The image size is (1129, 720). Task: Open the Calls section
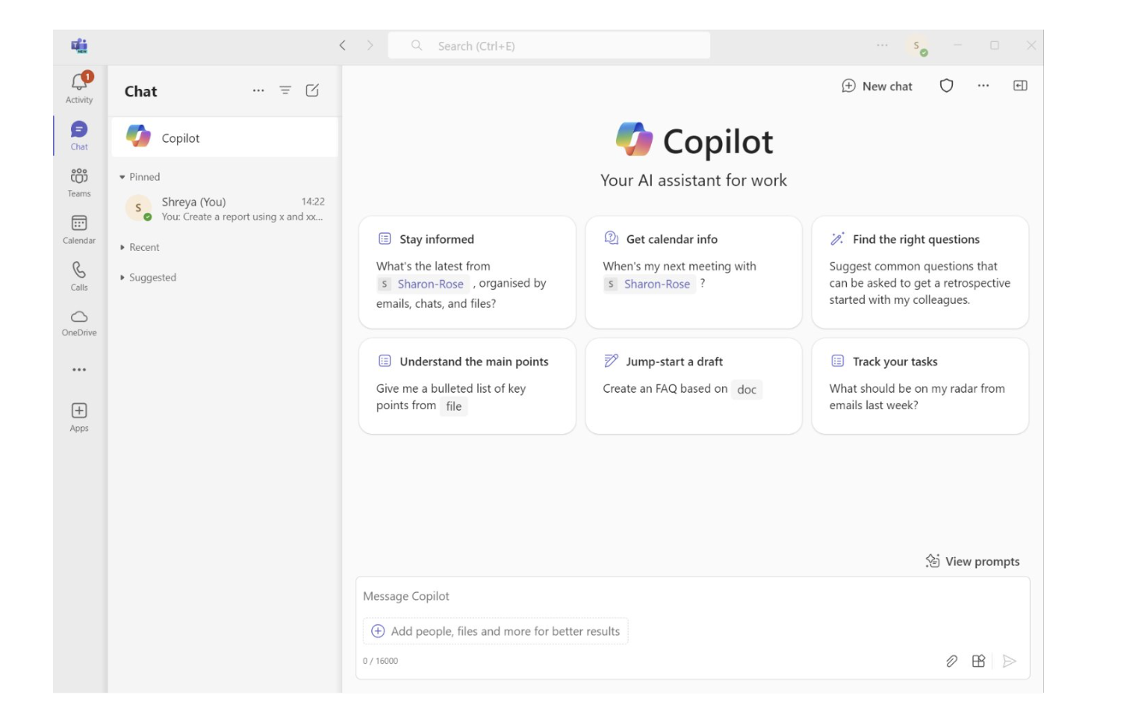79,276
